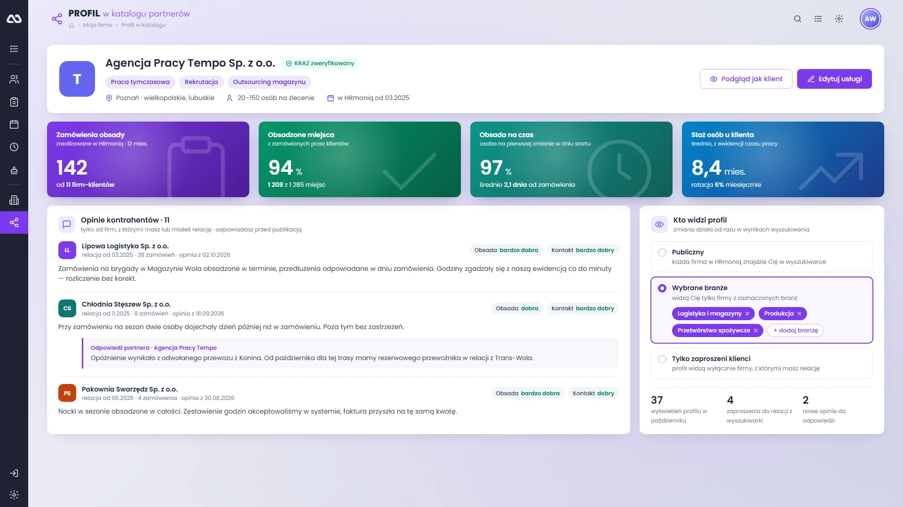Viewport: 903px width, 507px height.
Task: Open the search icon in top bar
Action: tap(798, 19)
